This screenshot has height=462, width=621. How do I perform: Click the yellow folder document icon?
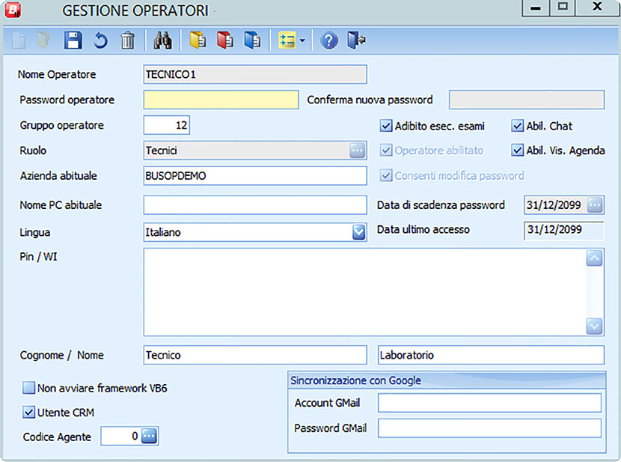[x=198, y=41]
